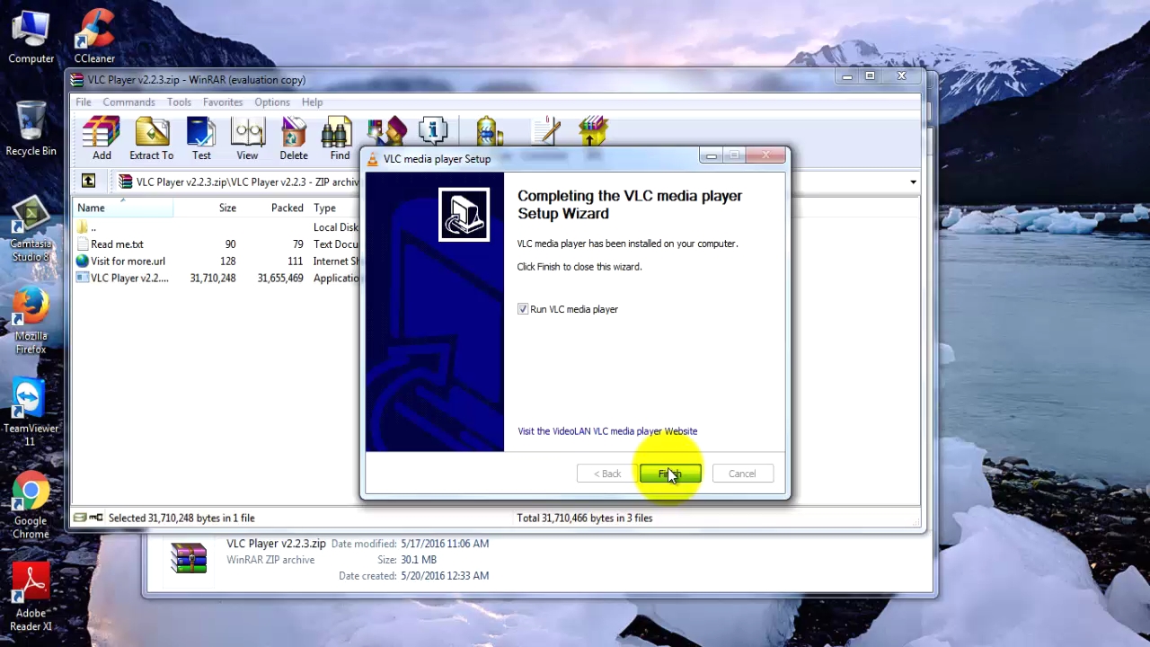Viewport: 1150px width, 647px height.
Task: Sort by the Packed column header
Action: click(x=275, y=208)
